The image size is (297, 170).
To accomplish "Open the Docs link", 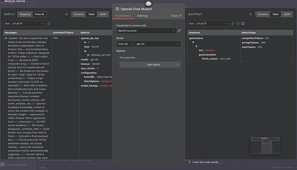I will 176,16.
